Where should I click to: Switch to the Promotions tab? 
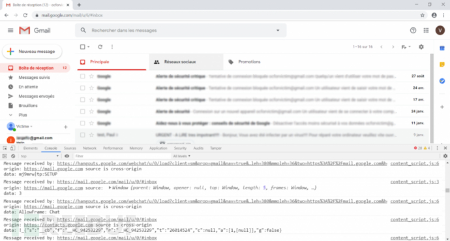tap(249, 62)
